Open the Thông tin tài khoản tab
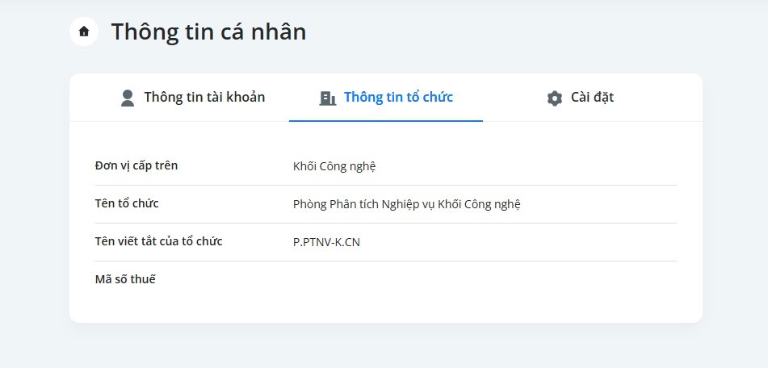 (x=192, y=98)
